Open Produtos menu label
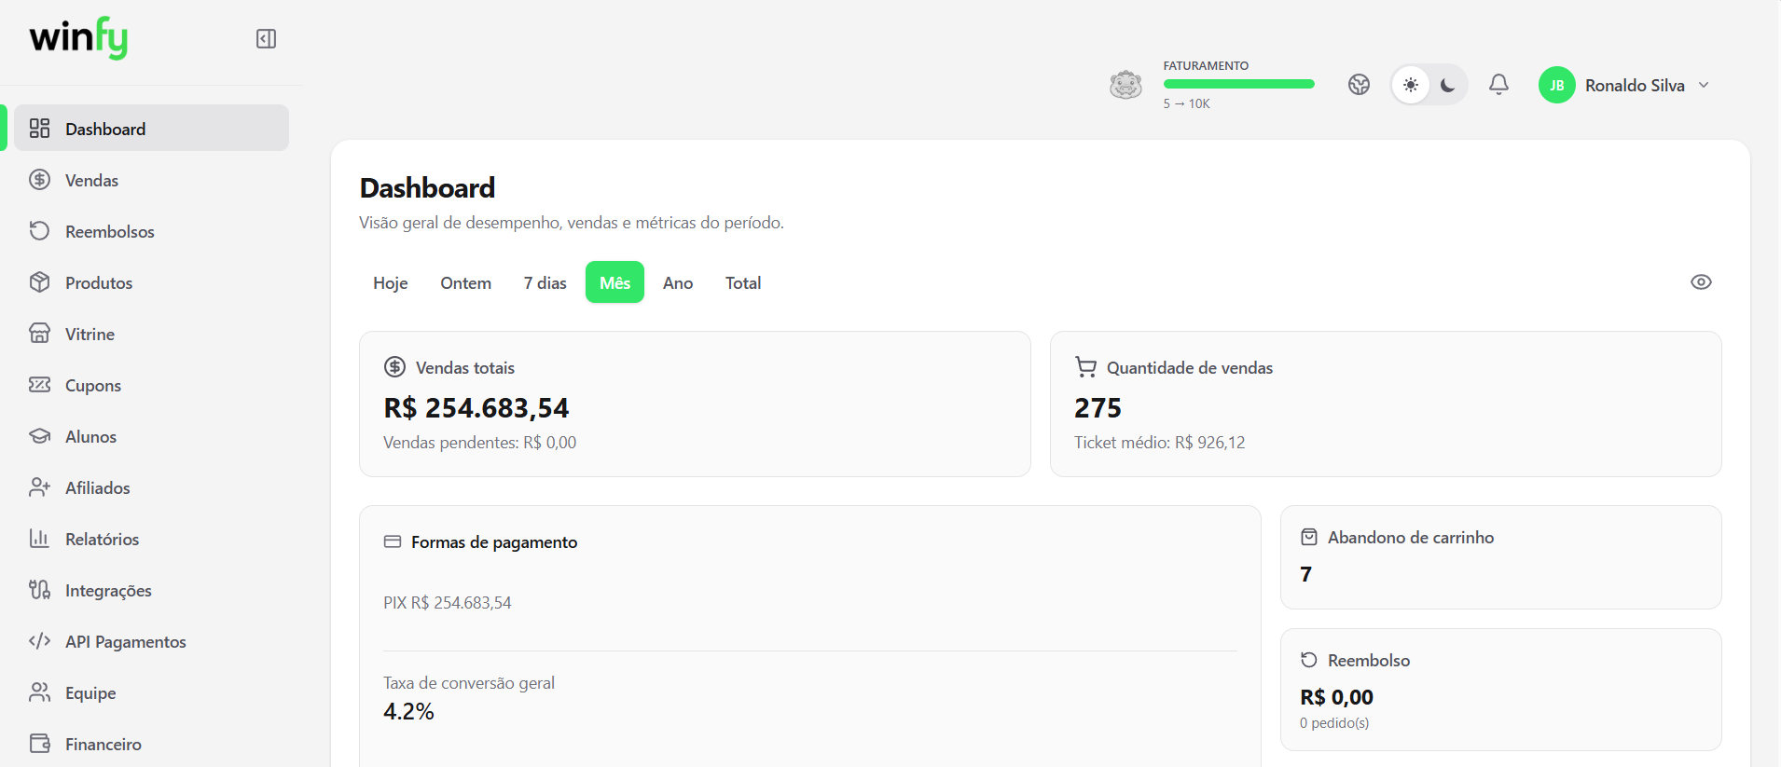This screenshot has width=1781, height=767. [99, 283]
